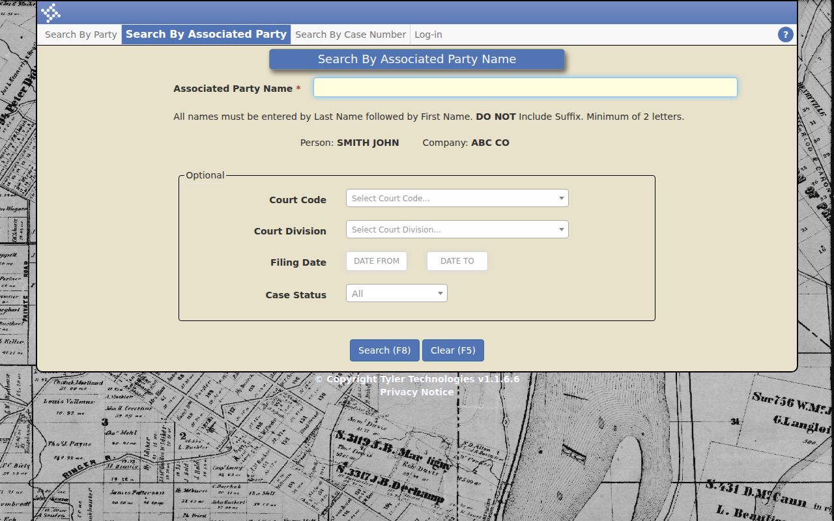Viewport: 834px width, 521px height.
Task: Click the Filing Date label
Action: (298, 262)
